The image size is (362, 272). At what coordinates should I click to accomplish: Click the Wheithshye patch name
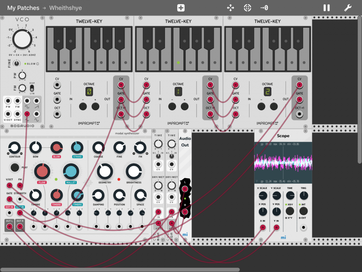66,8
